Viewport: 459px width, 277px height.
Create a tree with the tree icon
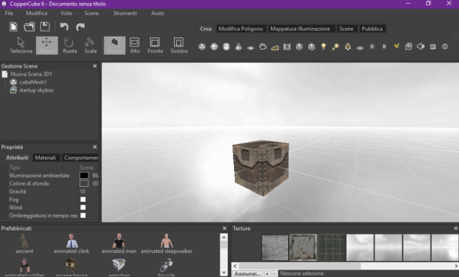point(348,47)
